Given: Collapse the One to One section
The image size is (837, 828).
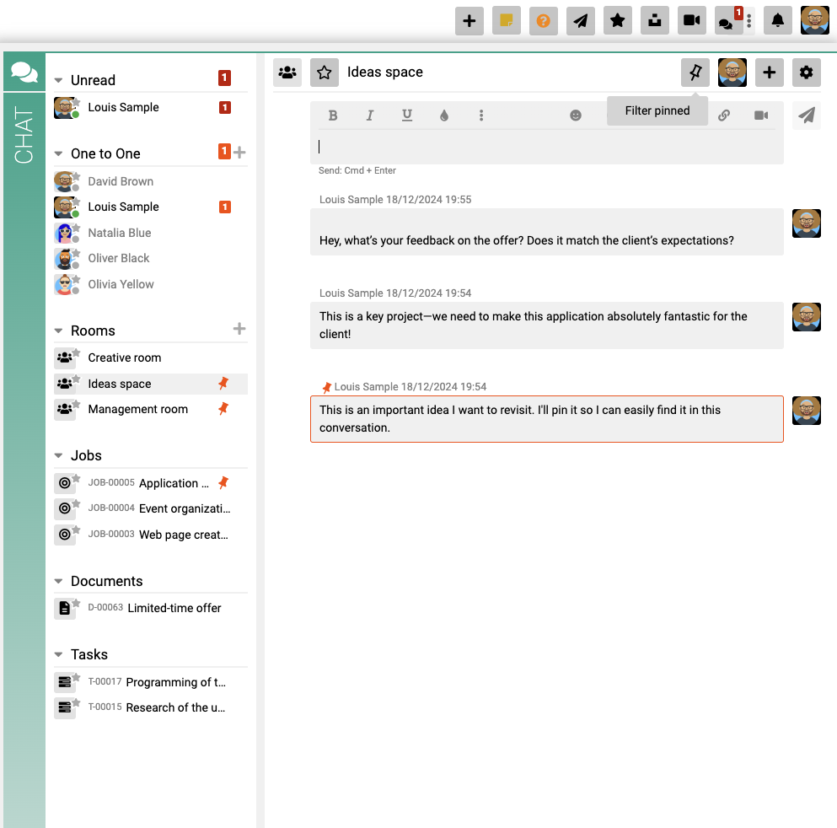Looking at the screenshot, I should click(58, 153).
